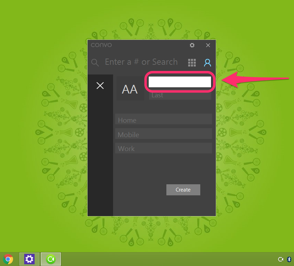Open the dial pad grid icon
The image size is (294, 266).
pyautogui.click(x=192, y=62)
